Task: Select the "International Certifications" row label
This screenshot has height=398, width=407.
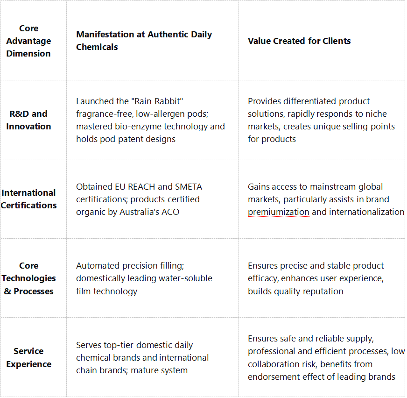Action: 28,199
